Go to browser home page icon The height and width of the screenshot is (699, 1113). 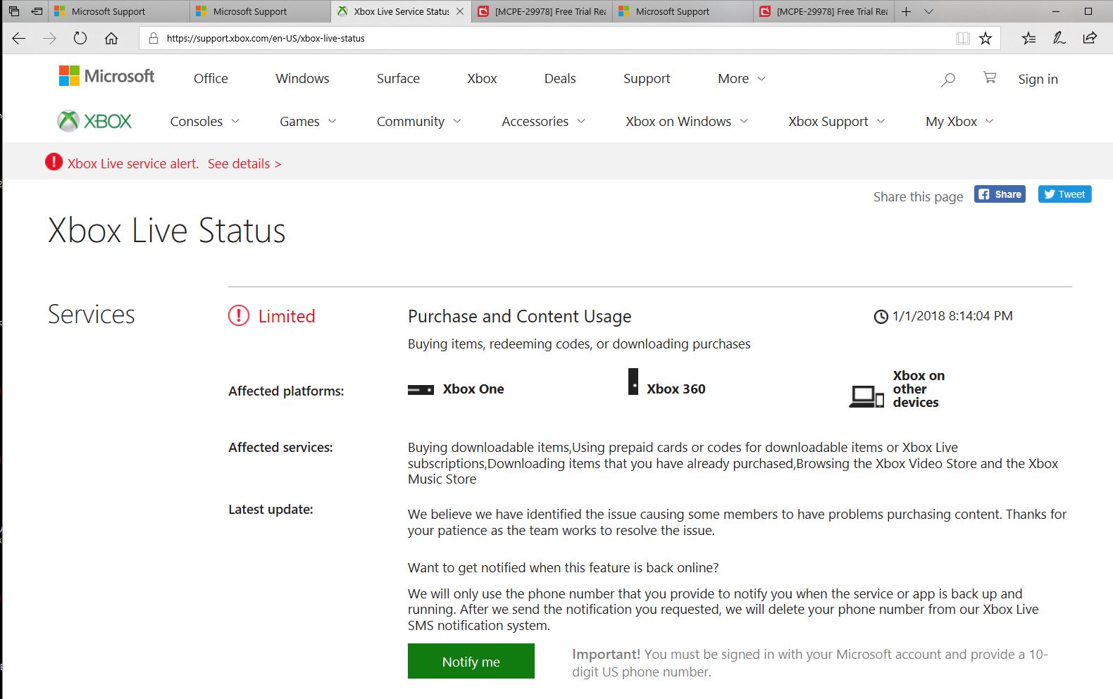click(111, 38)
